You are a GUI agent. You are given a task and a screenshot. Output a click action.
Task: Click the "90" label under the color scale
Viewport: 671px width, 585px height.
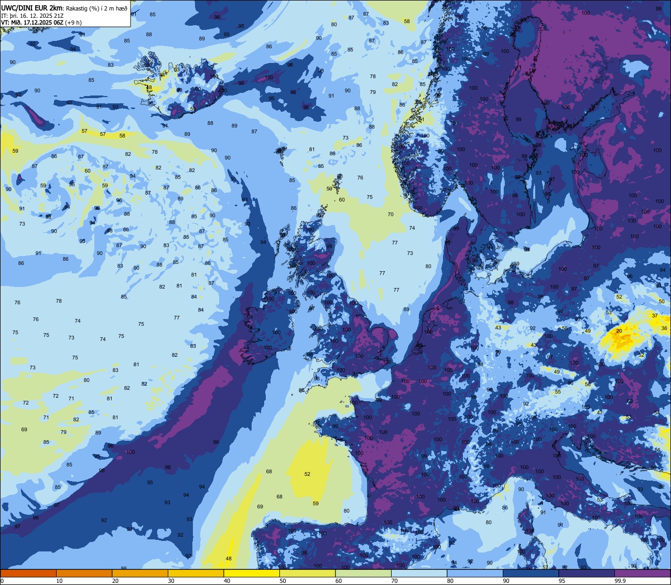(506, 581)
